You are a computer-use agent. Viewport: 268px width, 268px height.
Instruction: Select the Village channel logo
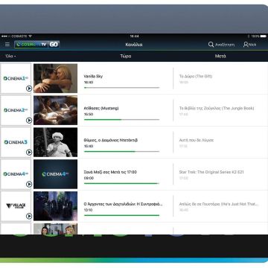(16, 205)
